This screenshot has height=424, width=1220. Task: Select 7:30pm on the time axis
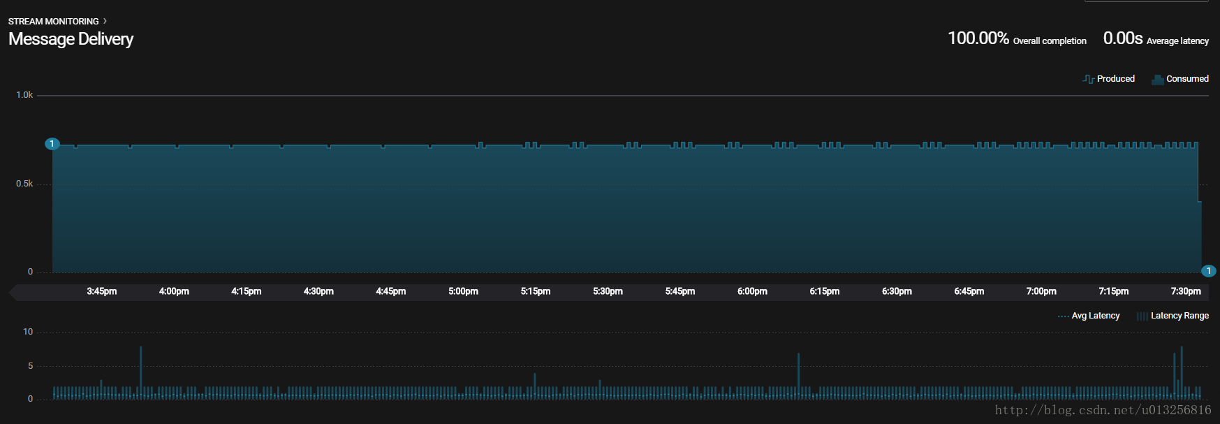click(x=1186, y=291)
